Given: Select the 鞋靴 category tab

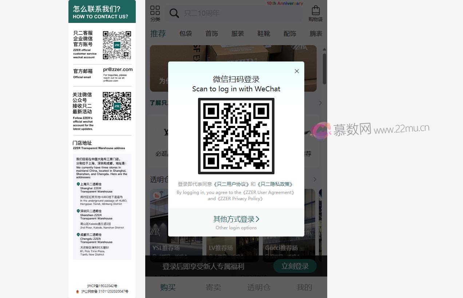Looking at the screenshot, I should pos(264,33).
